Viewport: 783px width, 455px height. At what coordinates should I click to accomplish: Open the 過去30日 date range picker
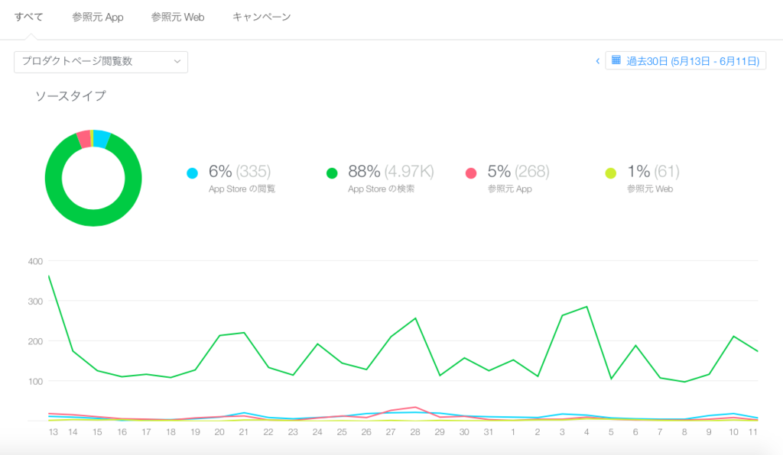[686, 61]
